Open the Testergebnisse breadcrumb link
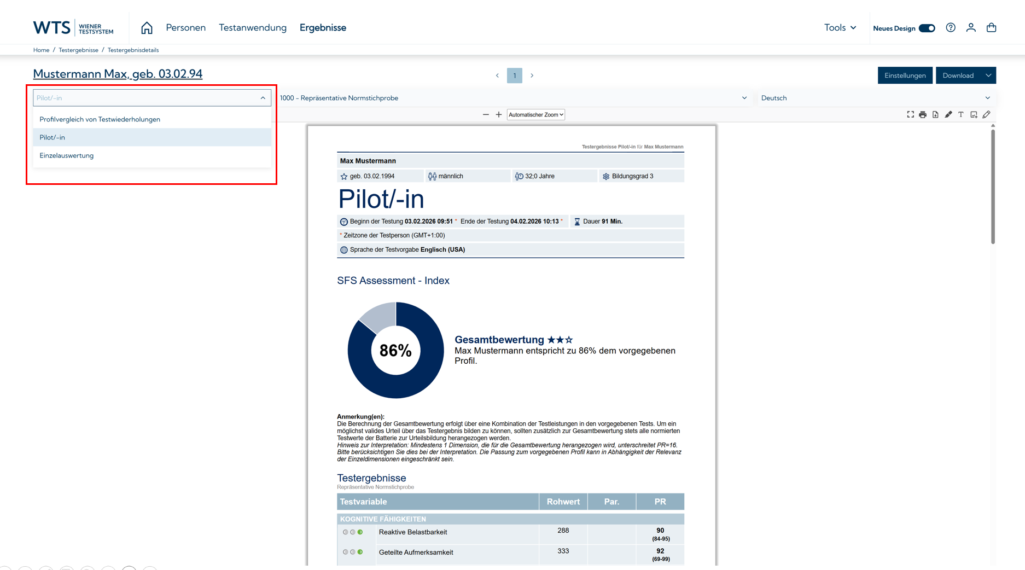The width and height of the screenshot is (1025, 570). tap(78, 50)
